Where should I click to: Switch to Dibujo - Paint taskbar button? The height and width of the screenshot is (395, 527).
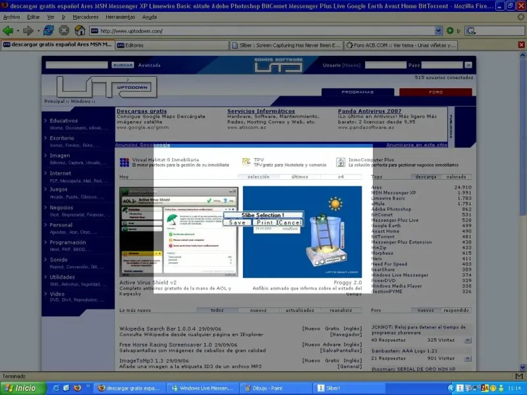coord(276,388)
